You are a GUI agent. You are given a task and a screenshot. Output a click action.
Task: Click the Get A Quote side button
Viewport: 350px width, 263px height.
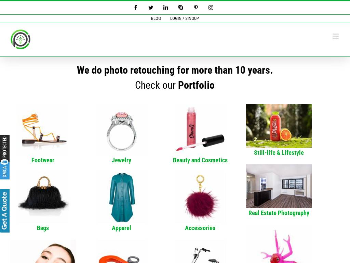point(5,211)
